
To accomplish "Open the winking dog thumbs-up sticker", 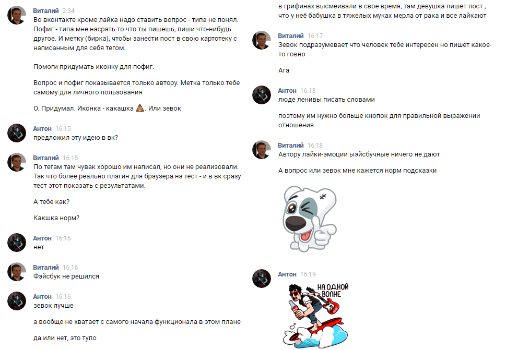I will (310, 219).
